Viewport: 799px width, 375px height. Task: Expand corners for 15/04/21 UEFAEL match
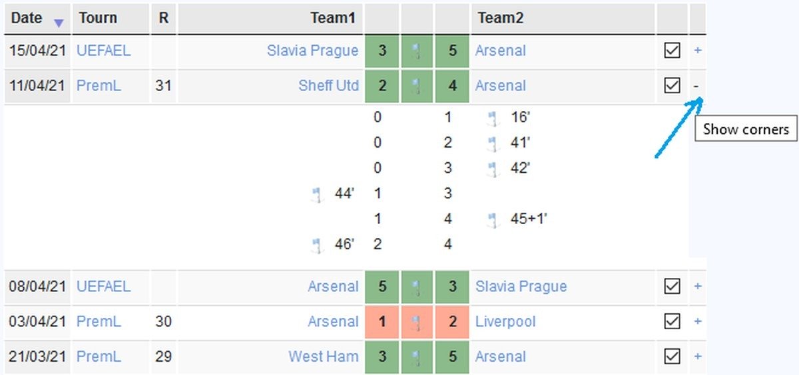pyautogui.click(x=697, y=51)
